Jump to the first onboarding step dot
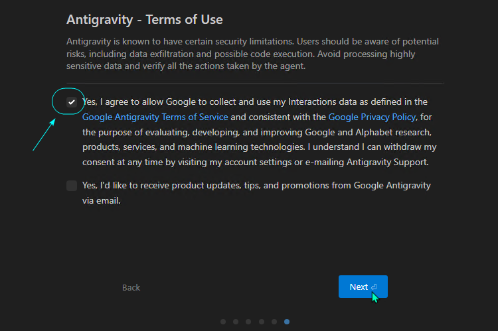This screenshot has width=498, height=331. click(223, 322)
